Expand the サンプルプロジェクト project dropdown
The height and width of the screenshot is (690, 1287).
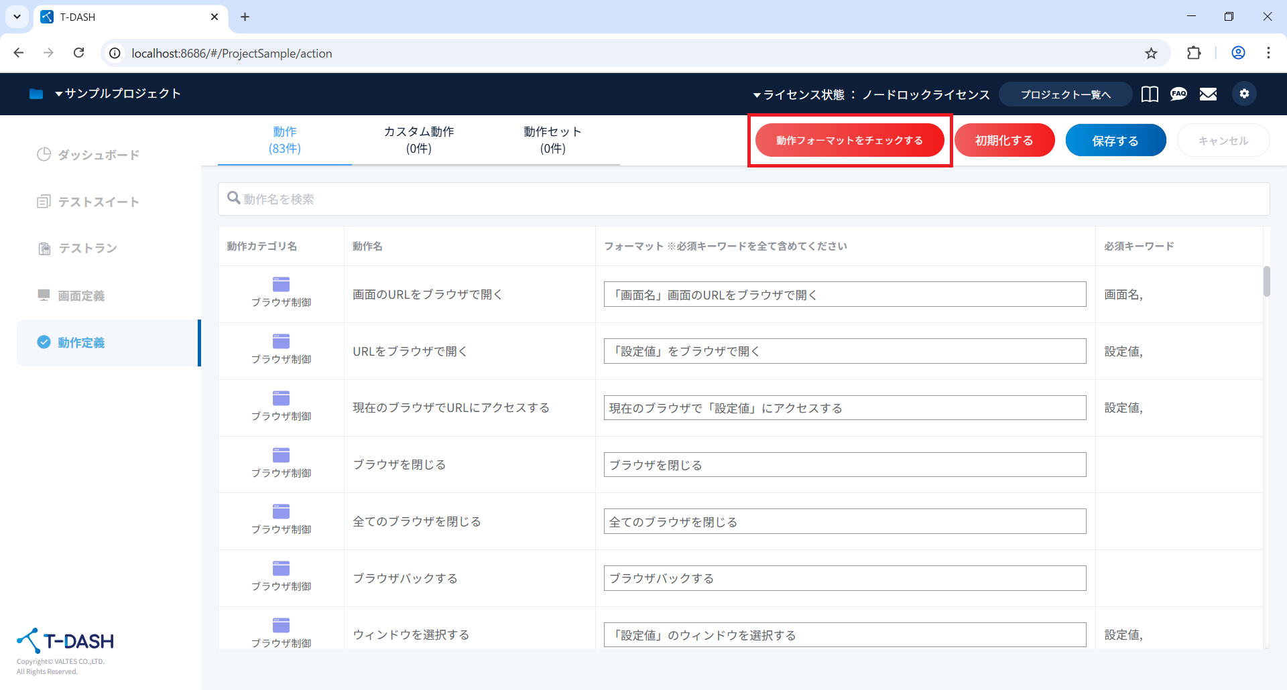click(x=118, y=94)
